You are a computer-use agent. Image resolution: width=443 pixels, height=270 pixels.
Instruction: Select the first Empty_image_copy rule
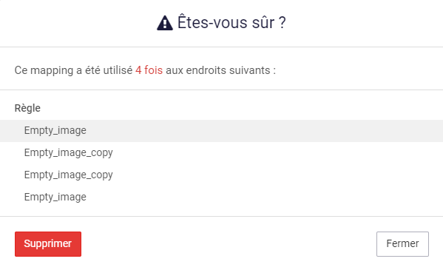(x=68, y=152)
